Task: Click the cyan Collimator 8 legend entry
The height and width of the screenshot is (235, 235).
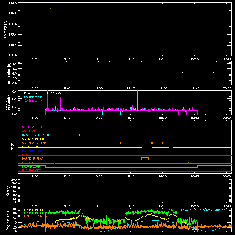Action: [33, 97]
